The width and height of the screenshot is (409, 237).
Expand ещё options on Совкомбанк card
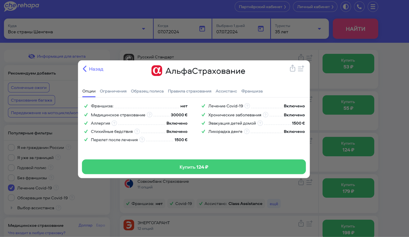point(274,204)
